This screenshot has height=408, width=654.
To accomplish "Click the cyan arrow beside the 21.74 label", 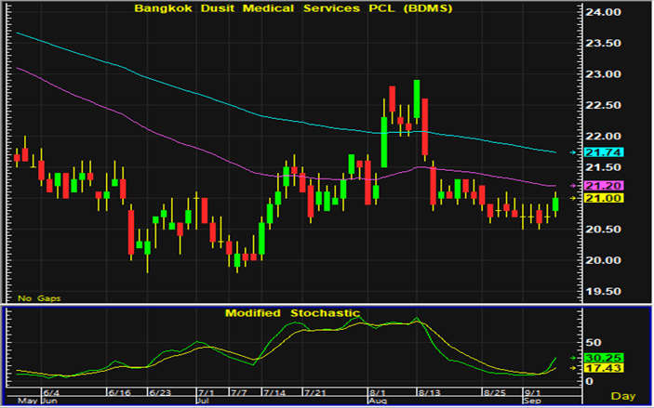I will point(573,151).
